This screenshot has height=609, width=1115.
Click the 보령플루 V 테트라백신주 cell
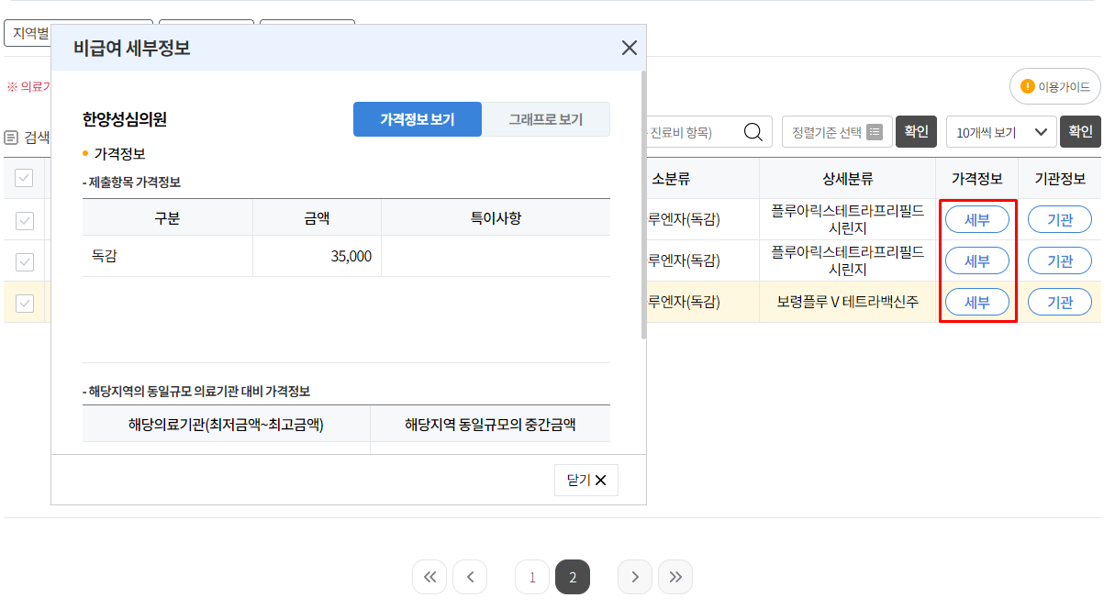pos(848,302)
